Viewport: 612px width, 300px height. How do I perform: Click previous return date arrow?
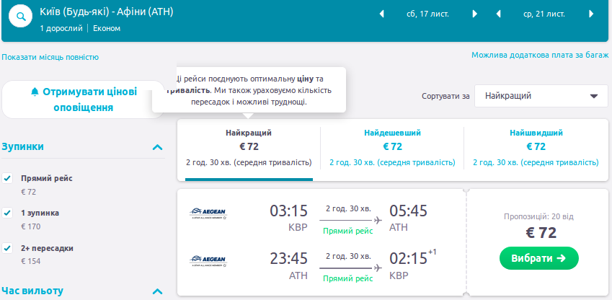498,14
